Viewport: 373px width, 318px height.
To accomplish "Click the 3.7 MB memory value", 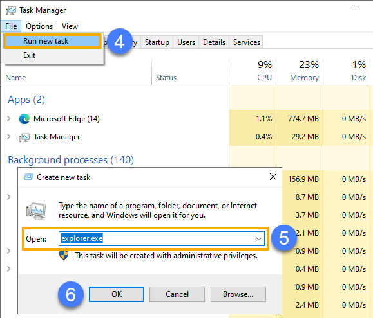I will (x=307, y=215).
